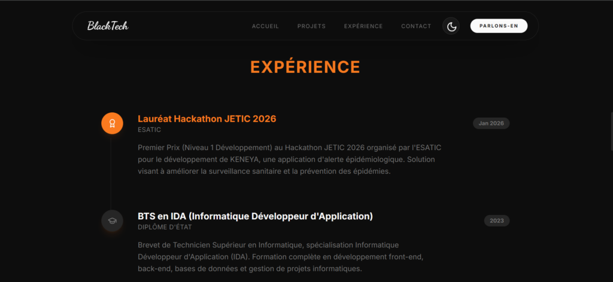The width and height of the screenshot is (613, 282).
Task: Click the Expérience section heading
Action: (x=305, y=67)
